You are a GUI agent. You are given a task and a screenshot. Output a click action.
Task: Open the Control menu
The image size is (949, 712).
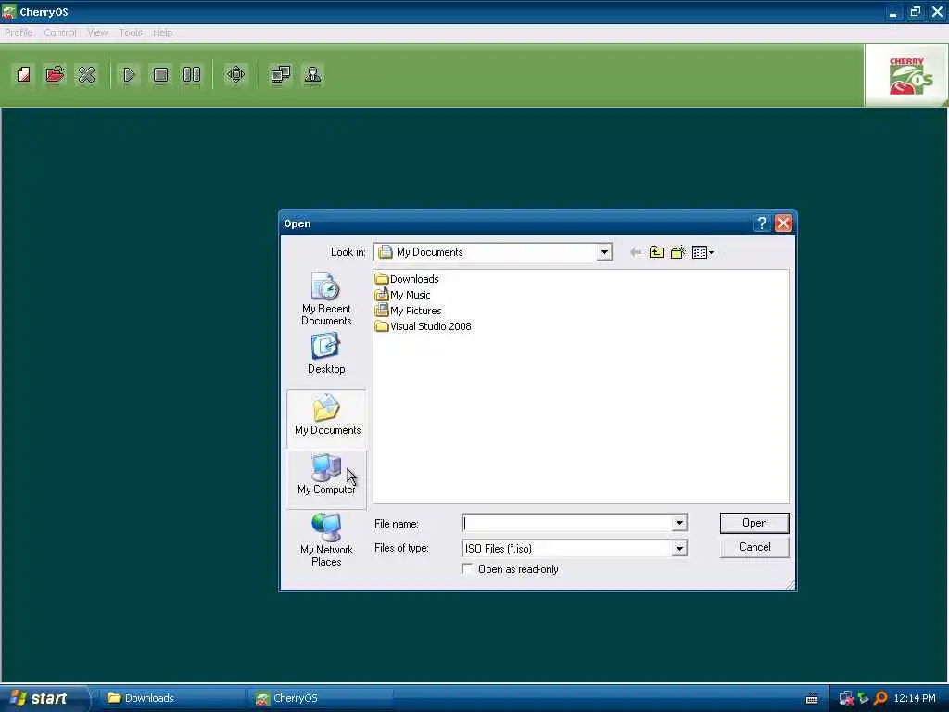tap(60, 32)
